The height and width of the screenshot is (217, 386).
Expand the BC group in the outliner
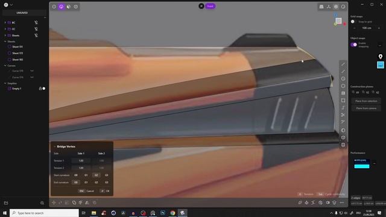pos(5,22)
